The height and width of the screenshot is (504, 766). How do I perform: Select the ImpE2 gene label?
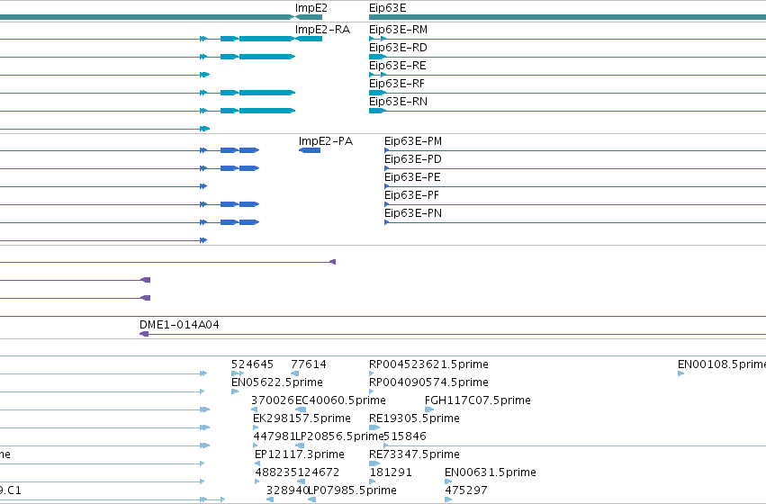click(x=311, y=8)
